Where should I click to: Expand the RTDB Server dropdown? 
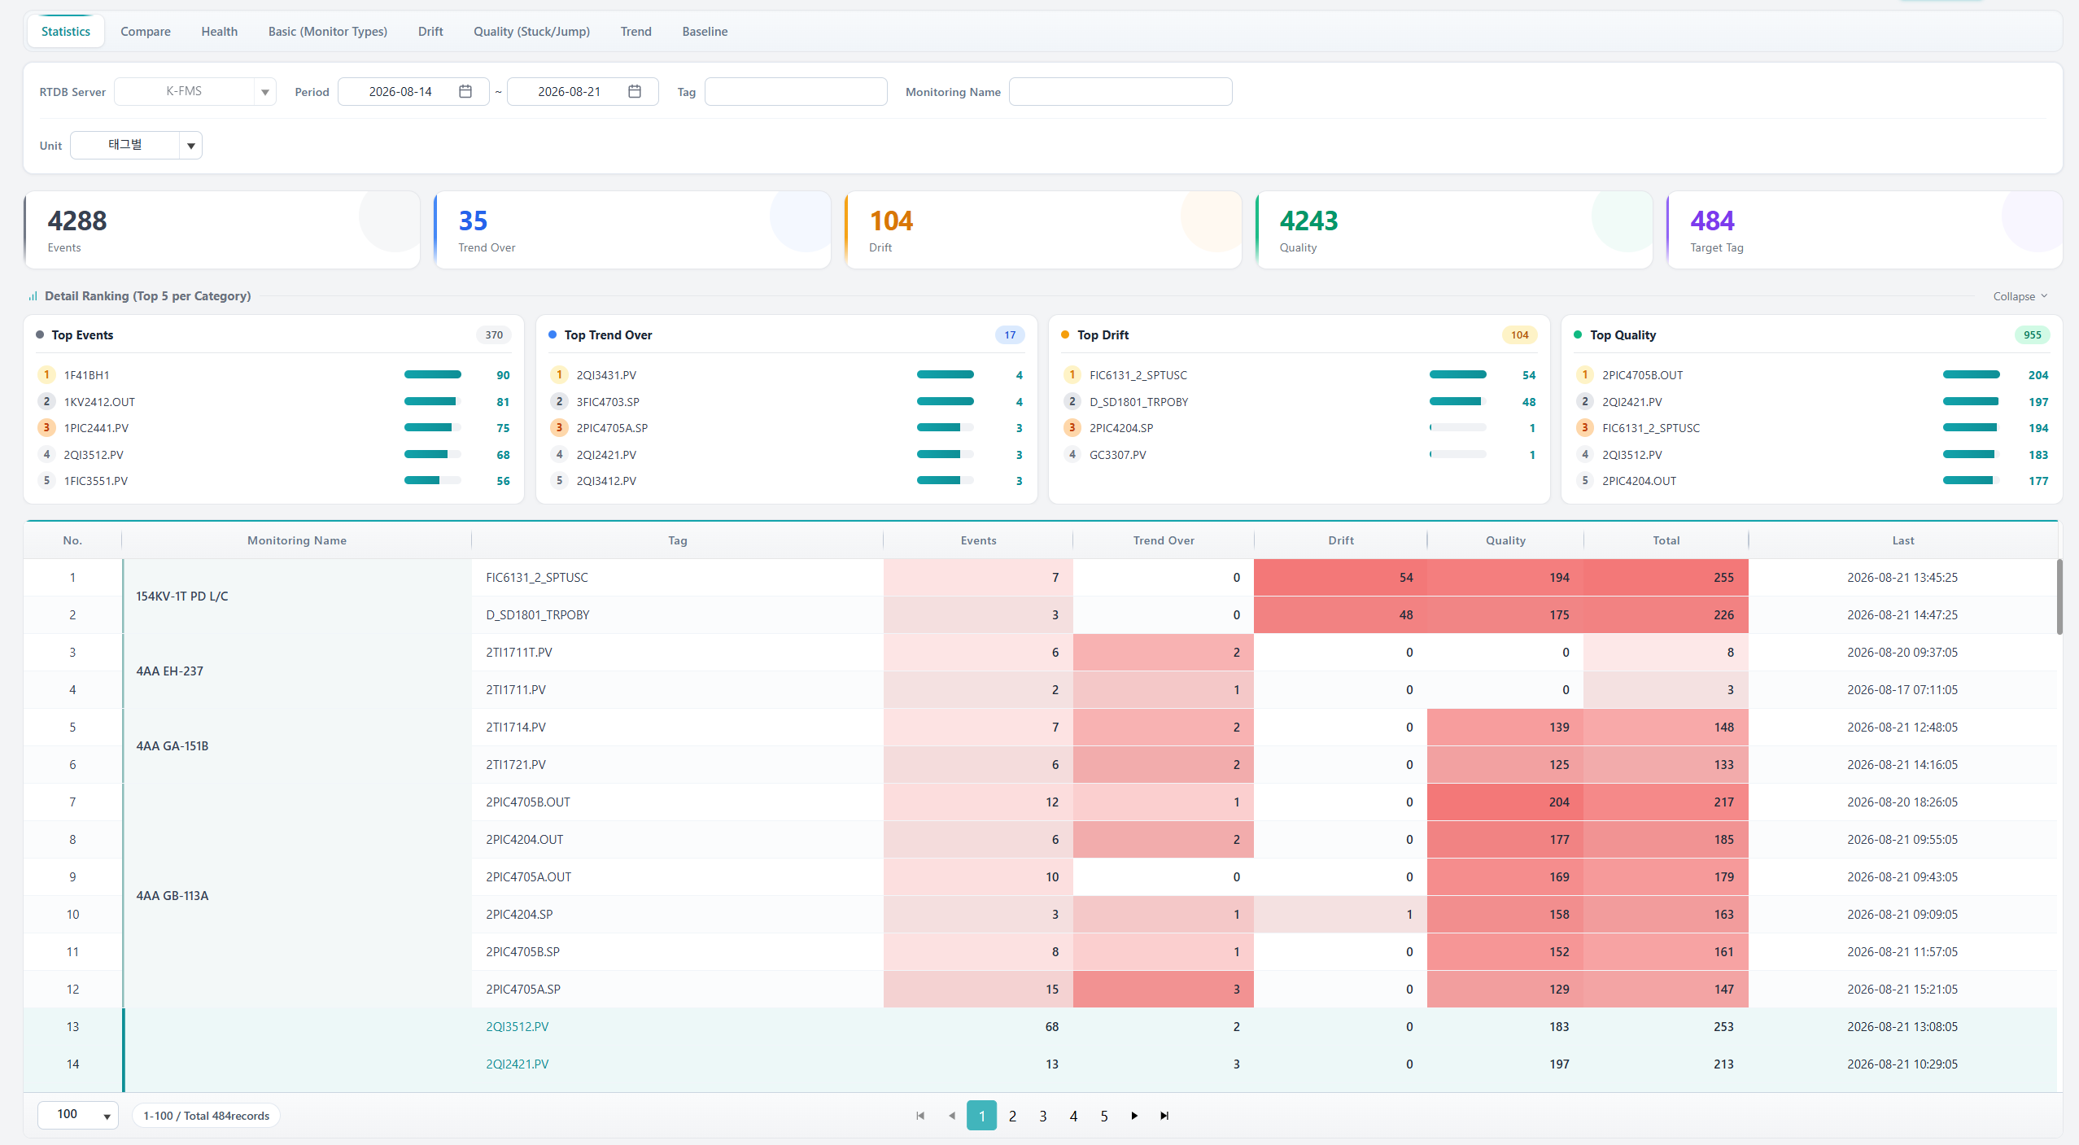264,92
